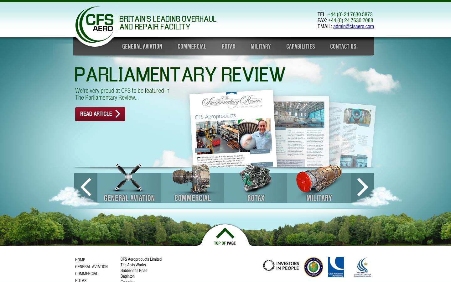Image resolution: width=451 pixels, height=282 pixels.
Task: Follow the footer HOME link
Action: pyautogui.click(x=80, y=260)
